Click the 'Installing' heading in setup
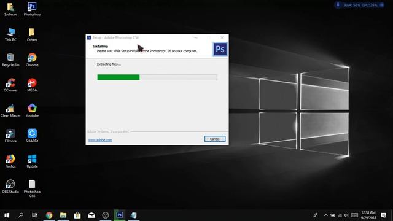393x221 pixels. click(100, 46)
